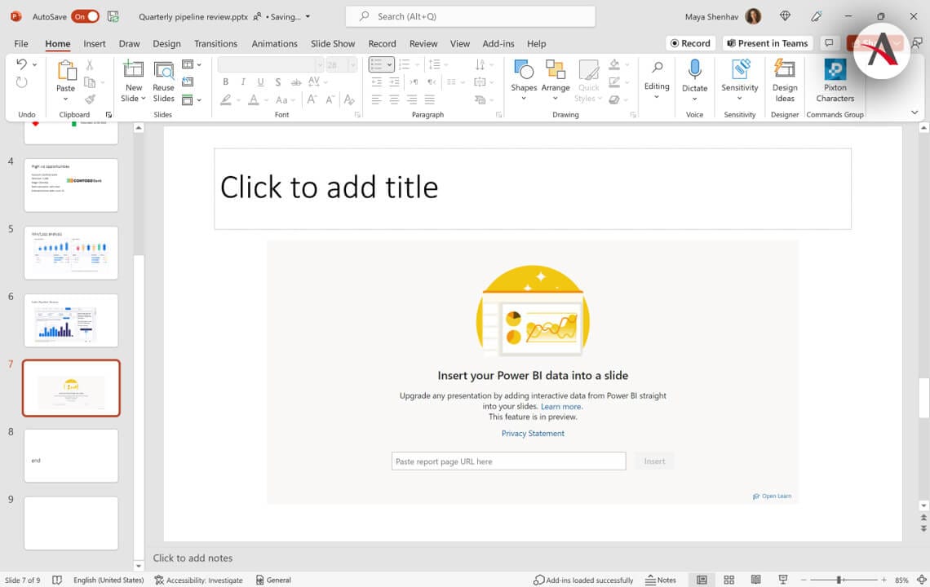
Task: Toggle Underline formatting
Action: 260,82
